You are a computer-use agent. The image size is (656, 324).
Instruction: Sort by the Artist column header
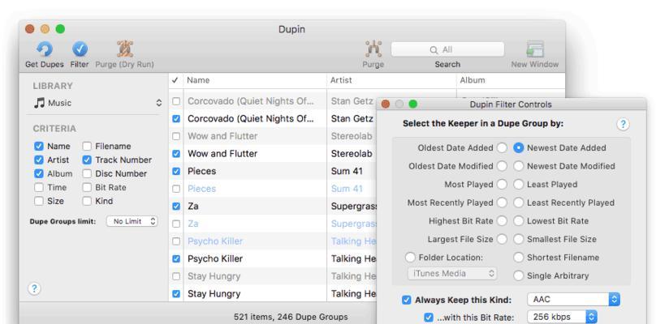(x=391, y=80)
